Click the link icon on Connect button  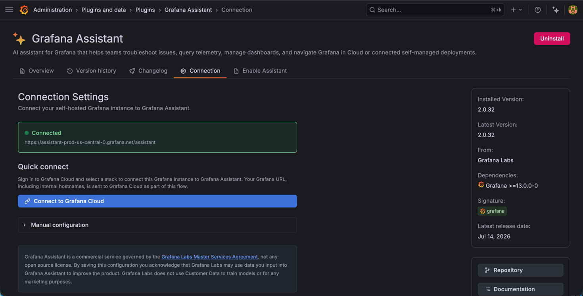coord(27,201)
